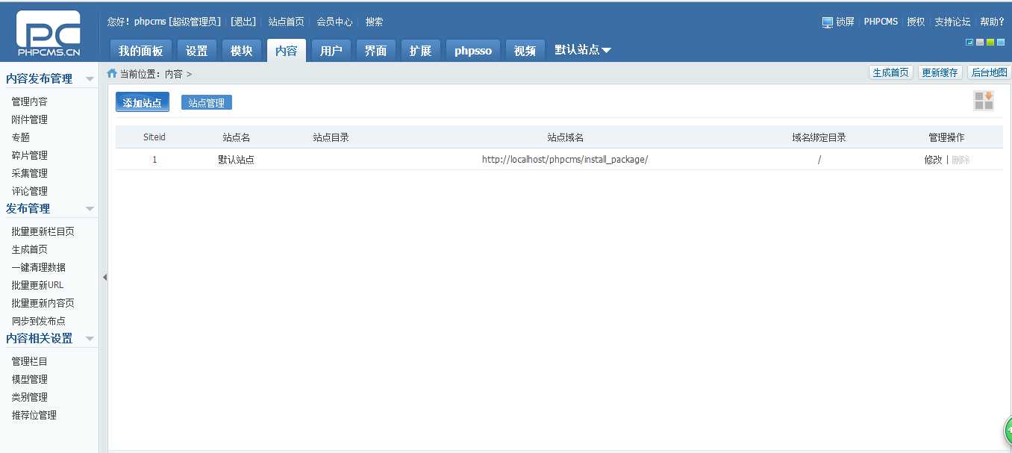Switch to the phpsso tab
The height and width of the screenshot is (453, 1012).
click(473, 51)
